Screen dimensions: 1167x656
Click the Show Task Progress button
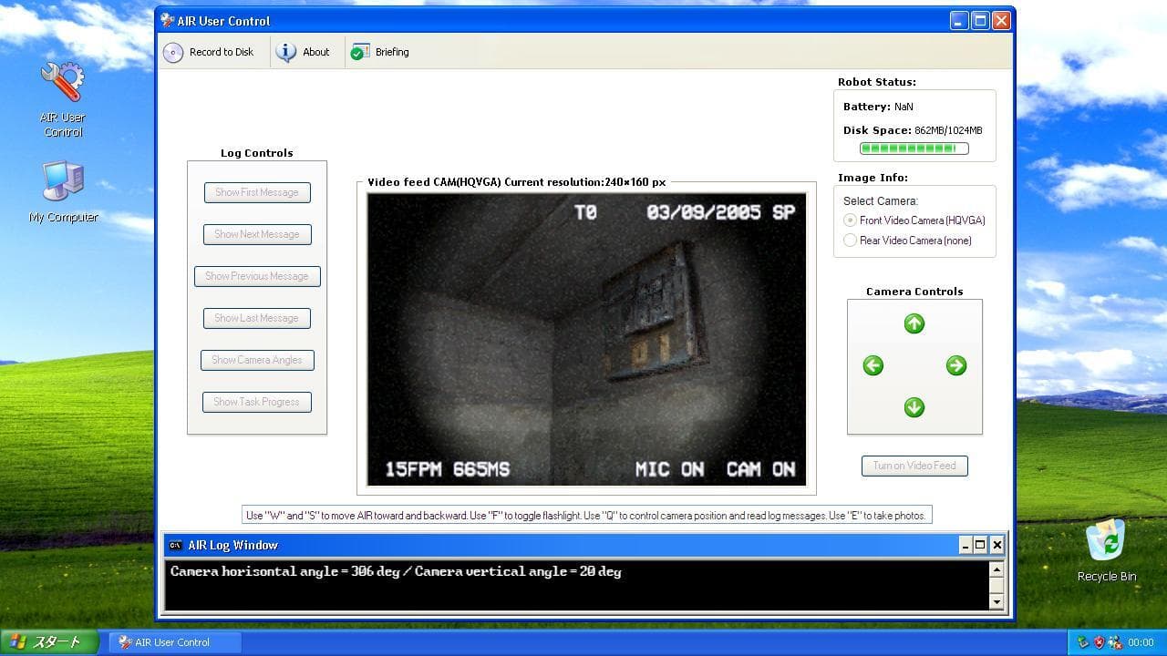click(x=257, y=402)
